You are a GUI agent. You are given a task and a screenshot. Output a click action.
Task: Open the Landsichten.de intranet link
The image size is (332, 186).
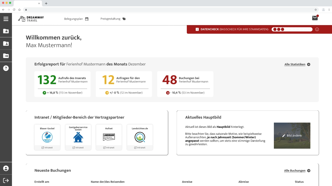[140, 147]
